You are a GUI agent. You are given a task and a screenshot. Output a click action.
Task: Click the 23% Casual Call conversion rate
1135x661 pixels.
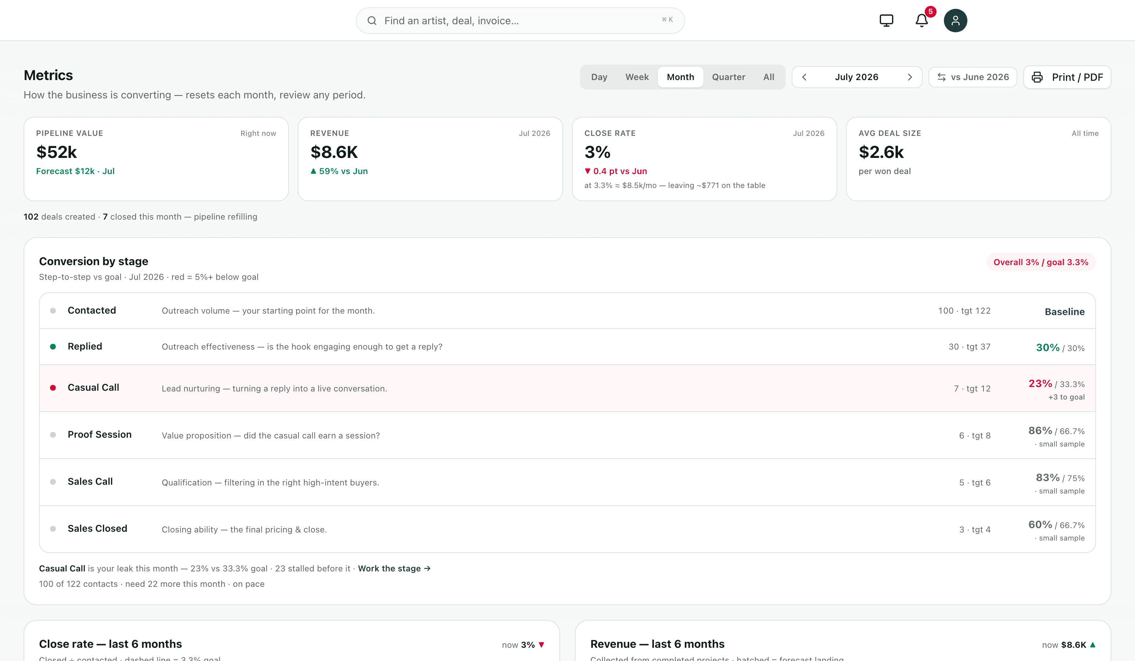pos(1040,384)
